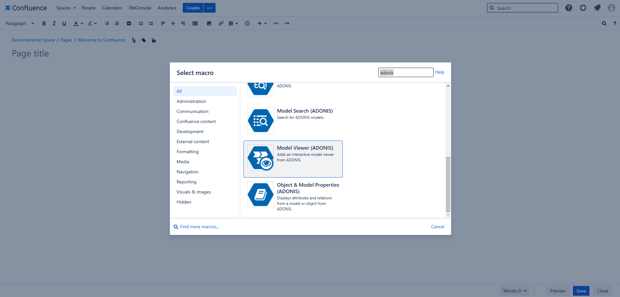Insert a bulleted list
This screenshot has width=620, height=297.
106,23
